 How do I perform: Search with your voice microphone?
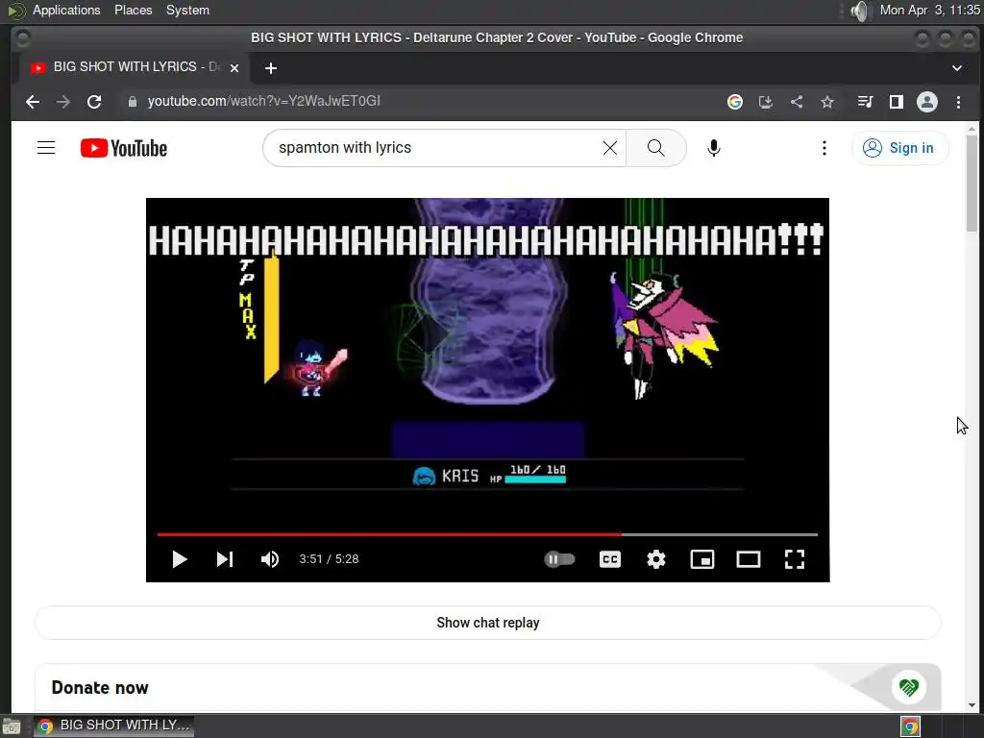tap(714, 148)
